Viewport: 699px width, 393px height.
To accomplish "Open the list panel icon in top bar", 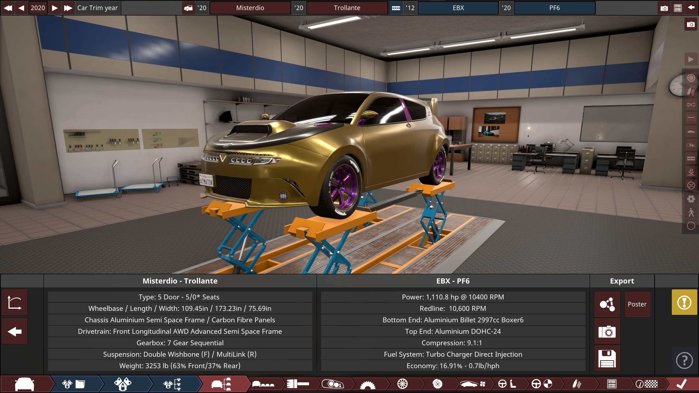I will 678,8.
